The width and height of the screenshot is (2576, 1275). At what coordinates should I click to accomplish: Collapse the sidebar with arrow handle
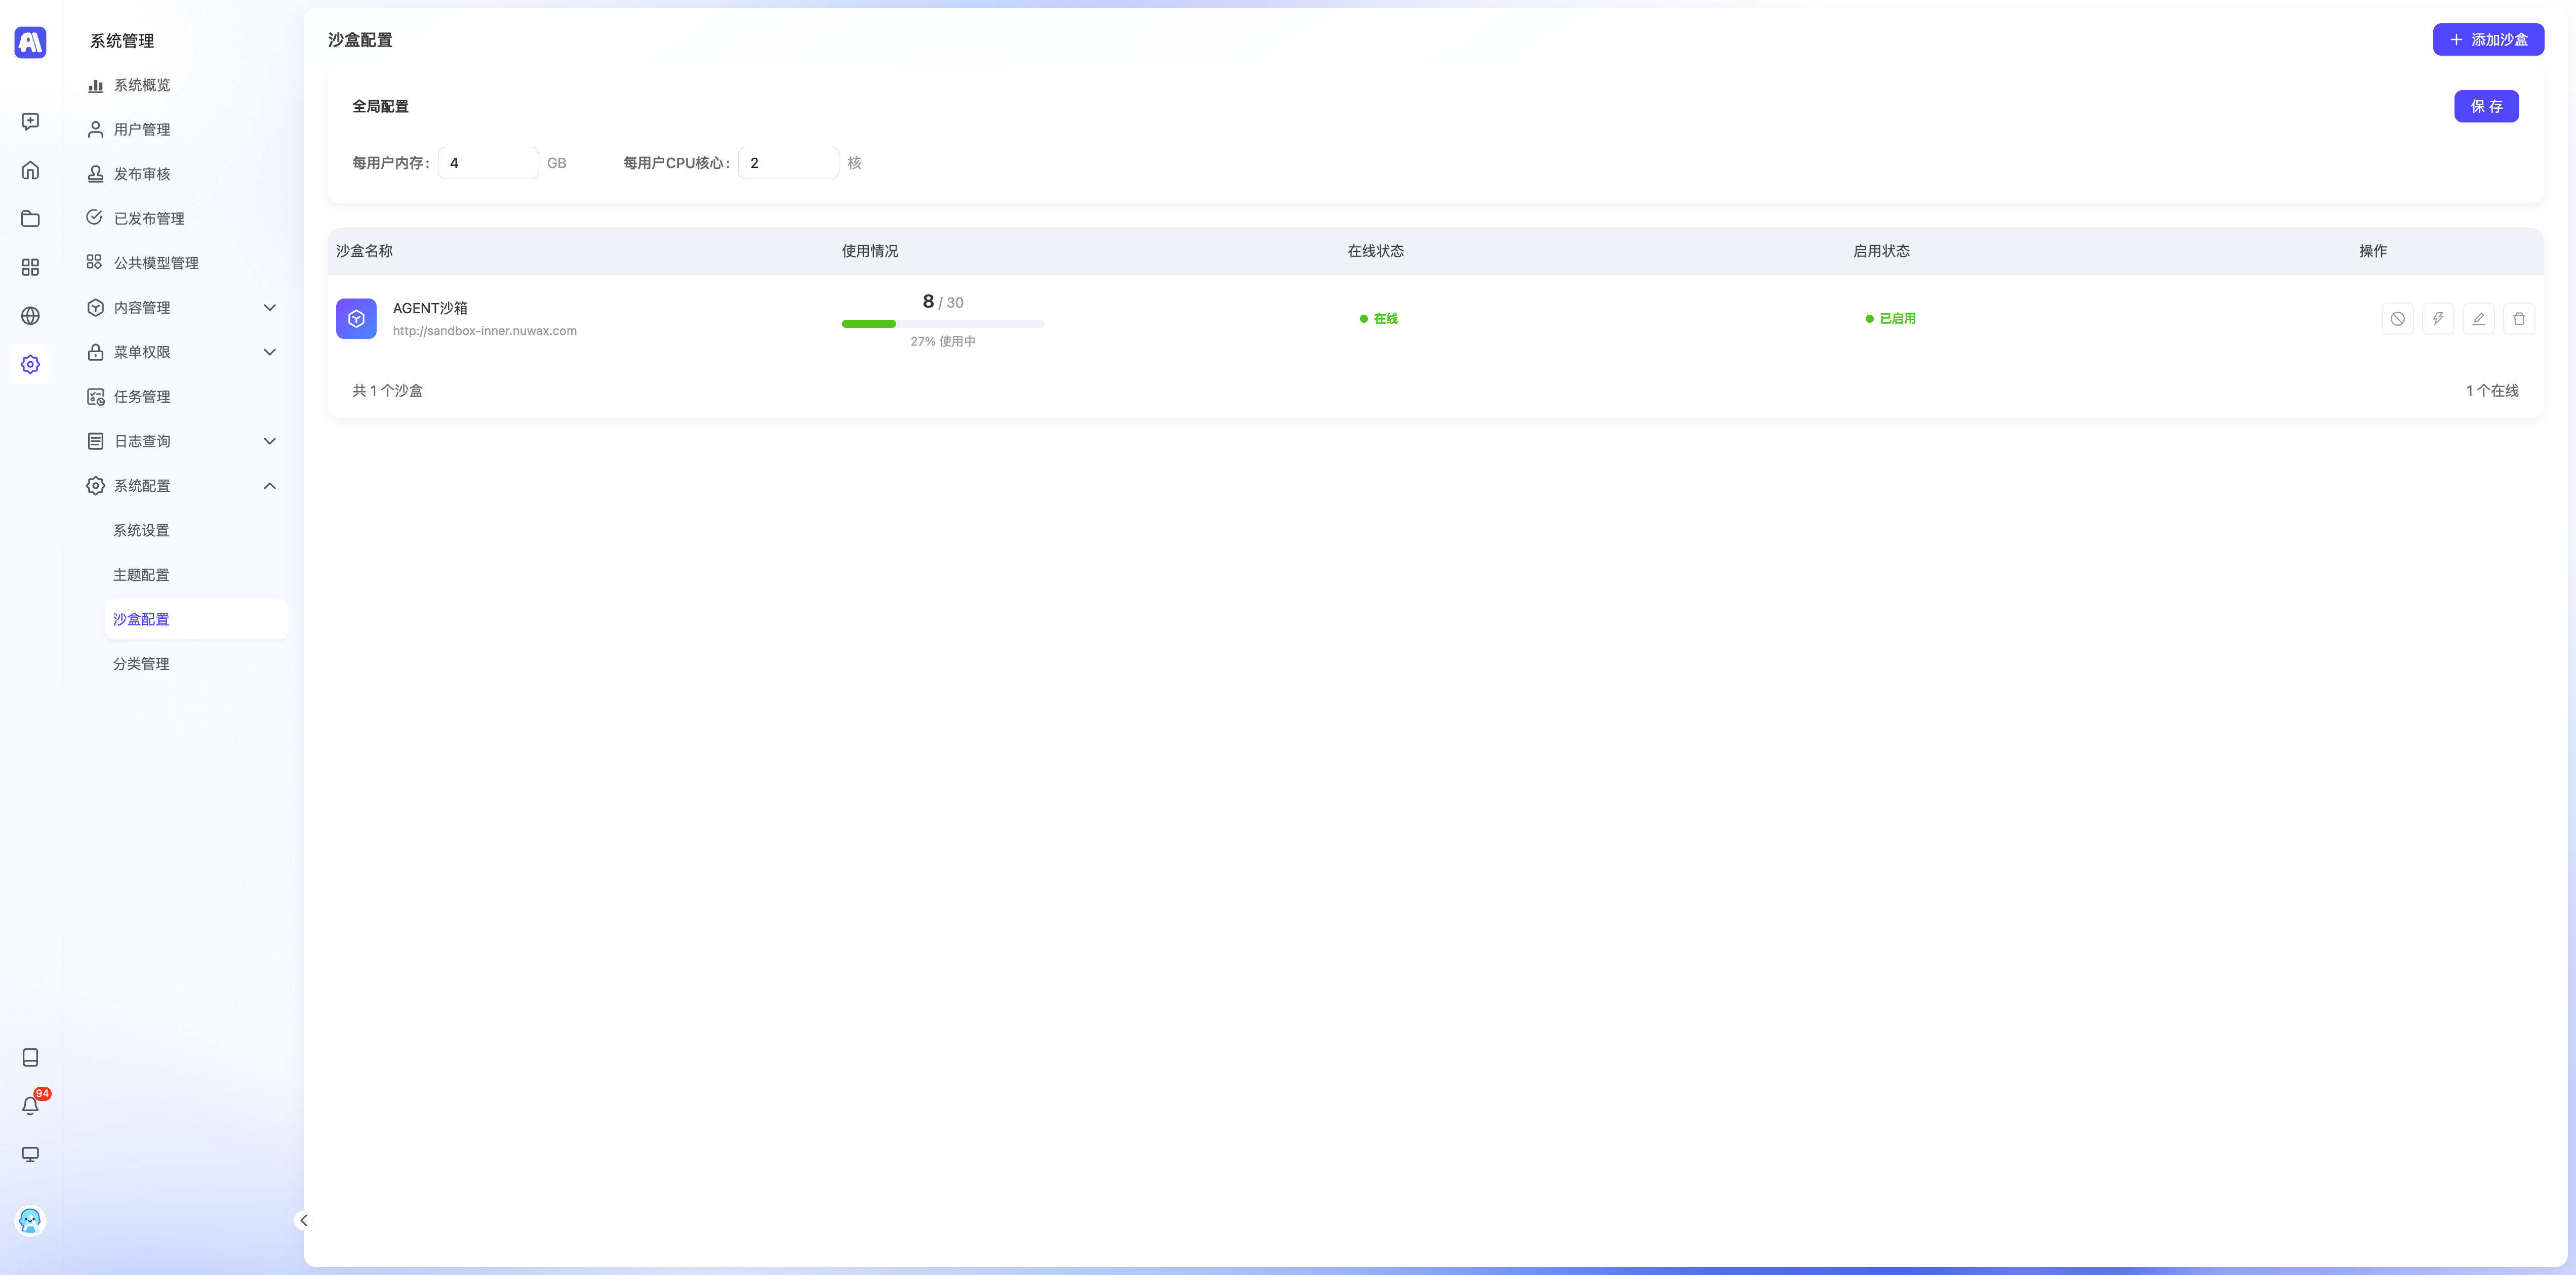click(303, 1220)
